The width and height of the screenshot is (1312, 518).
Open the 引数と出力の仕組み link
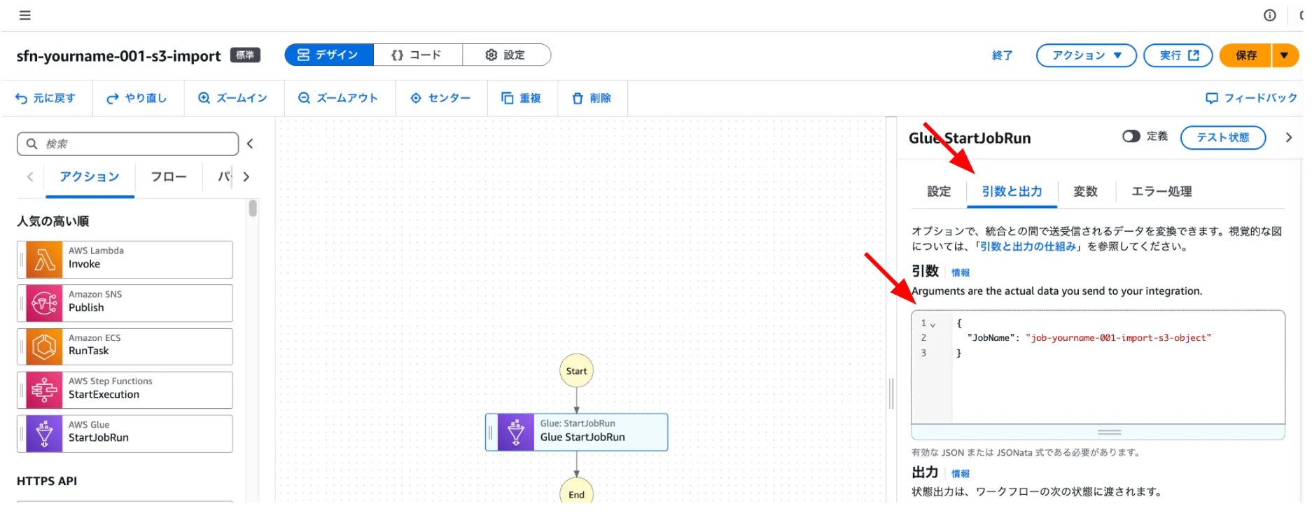(1027, 246)
